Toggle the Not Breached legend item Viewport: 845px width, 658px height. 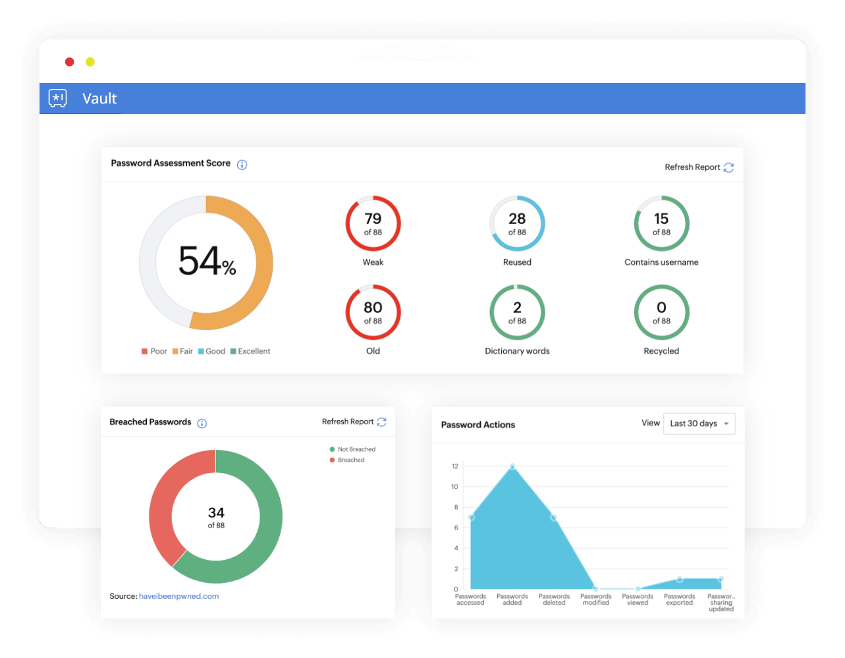[x=352, y=449]
